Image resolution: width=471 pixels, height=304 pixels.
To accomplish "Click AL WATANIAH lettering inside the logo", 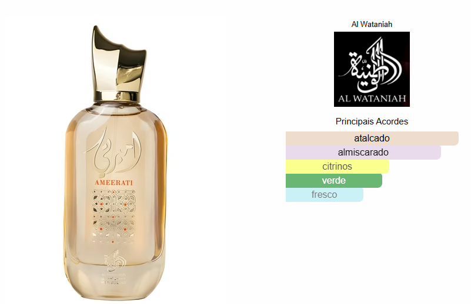I will pyautogui.click(x=372, y=99).
